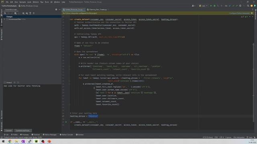Open the Help menu
Image resolution: width=257 pixels, height=144 pixels.
63,2
